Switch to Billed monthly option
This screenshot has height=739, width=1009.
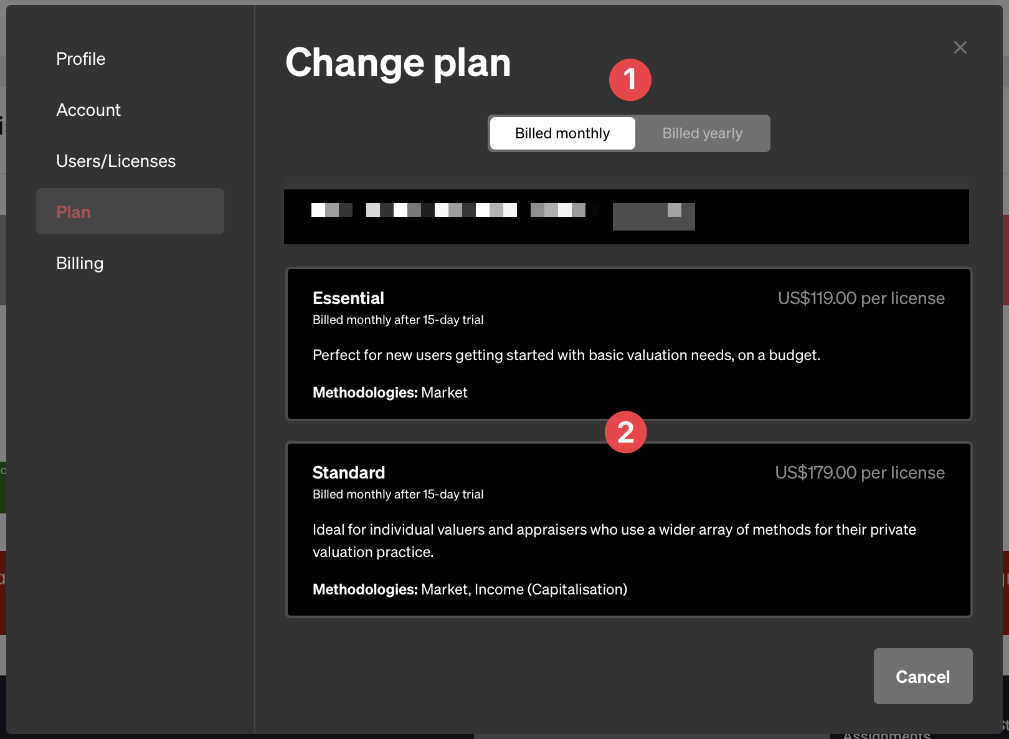click(562, 133)
